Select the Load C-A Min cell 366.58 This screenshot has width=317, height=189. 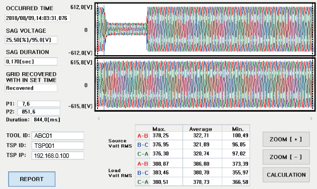tap(236, 182)
